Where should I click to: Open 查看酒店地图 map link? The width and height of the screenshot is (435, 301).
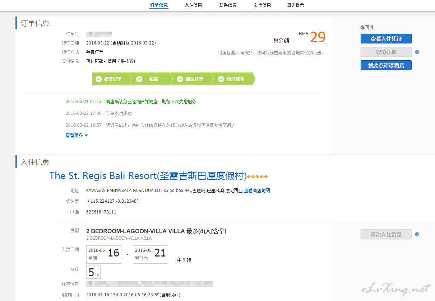(x=257, y=191)
